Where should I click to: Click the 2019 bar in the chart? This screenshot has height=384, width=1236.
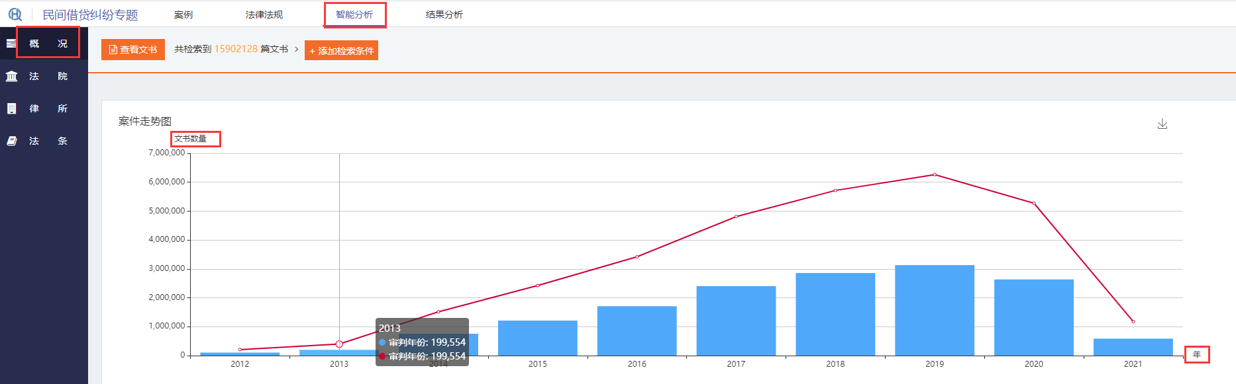pyautogui.click(x=934, y=311)
